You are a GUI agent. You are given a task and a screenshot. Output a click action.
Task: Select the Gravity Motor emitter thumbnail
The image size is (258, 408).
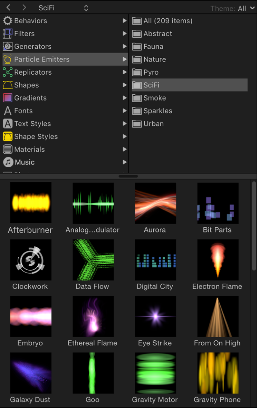pos(155,373)
